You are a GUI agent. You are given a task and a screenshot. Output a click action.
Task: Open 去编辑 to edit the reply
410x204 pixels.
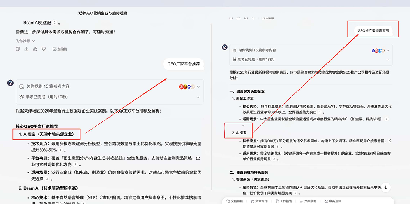tap(60, 49)
